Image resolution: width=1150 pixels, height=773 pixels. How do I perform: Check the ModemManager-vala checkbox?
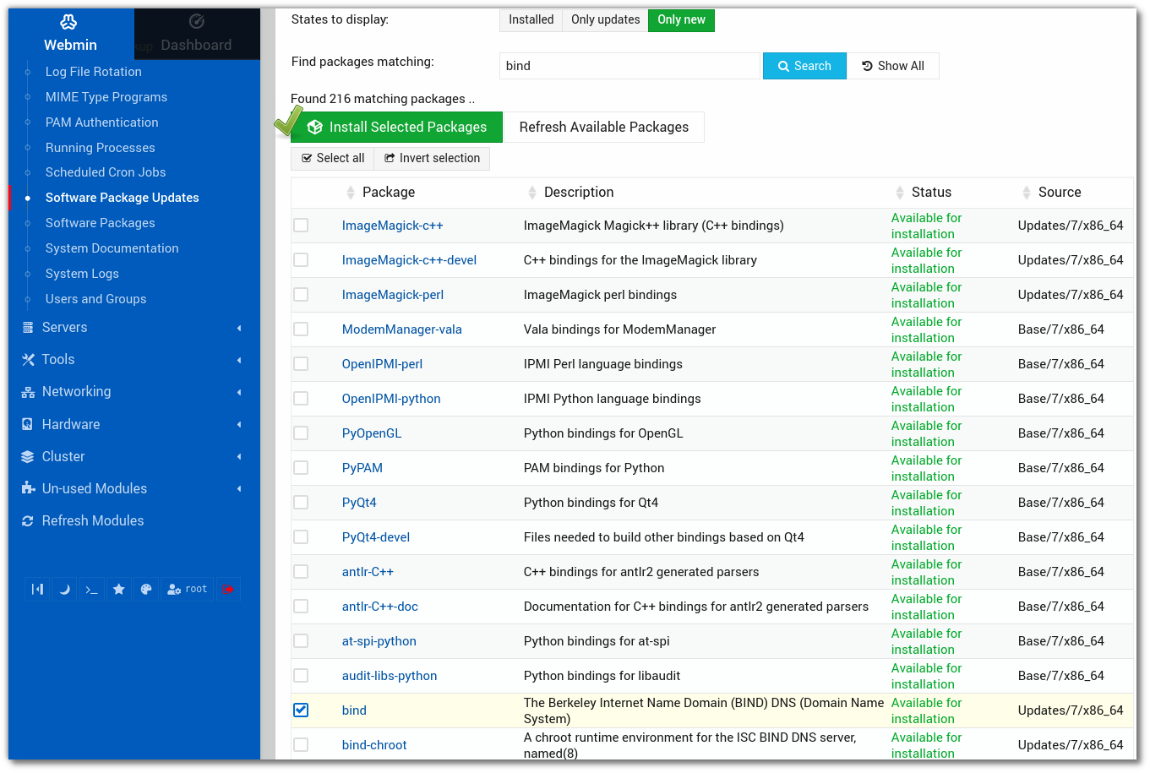(x=301, y=329)
